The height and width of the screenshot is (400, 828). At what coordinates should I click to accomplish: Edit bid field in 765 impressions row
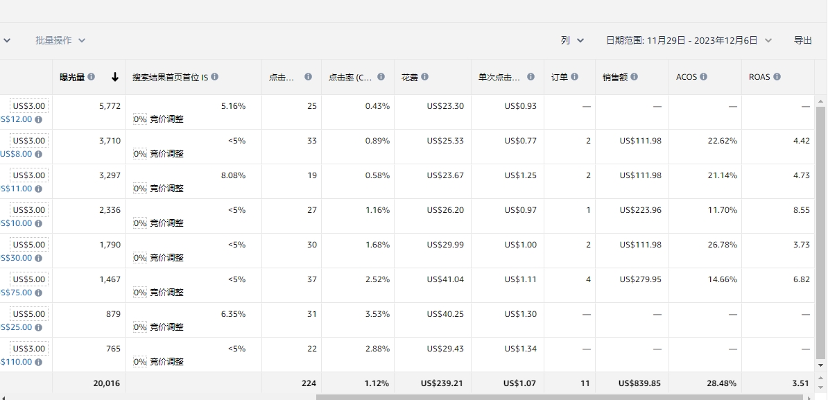(x=29, y=349)
